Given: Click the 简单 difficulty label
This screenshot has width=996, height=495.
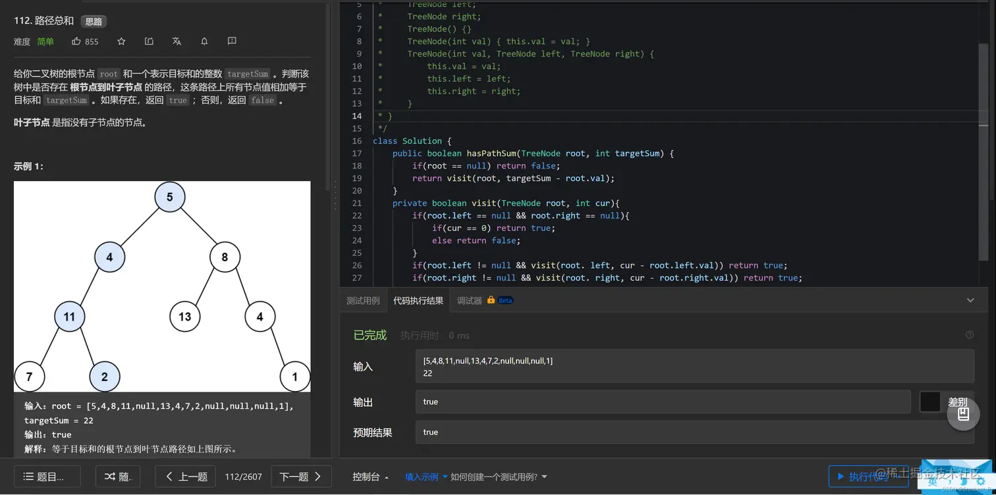Looking at the screenshot, I should [x=45, y=41].
